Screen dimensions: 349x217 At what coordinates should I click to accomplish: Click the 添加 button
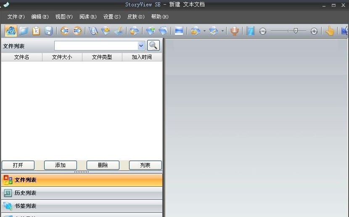click(61, 165)
